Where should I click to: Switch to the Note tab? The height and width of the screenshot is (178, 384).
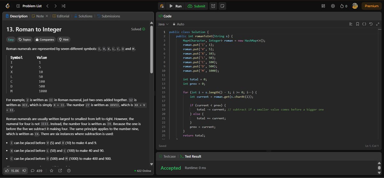(x=38, y=16)
